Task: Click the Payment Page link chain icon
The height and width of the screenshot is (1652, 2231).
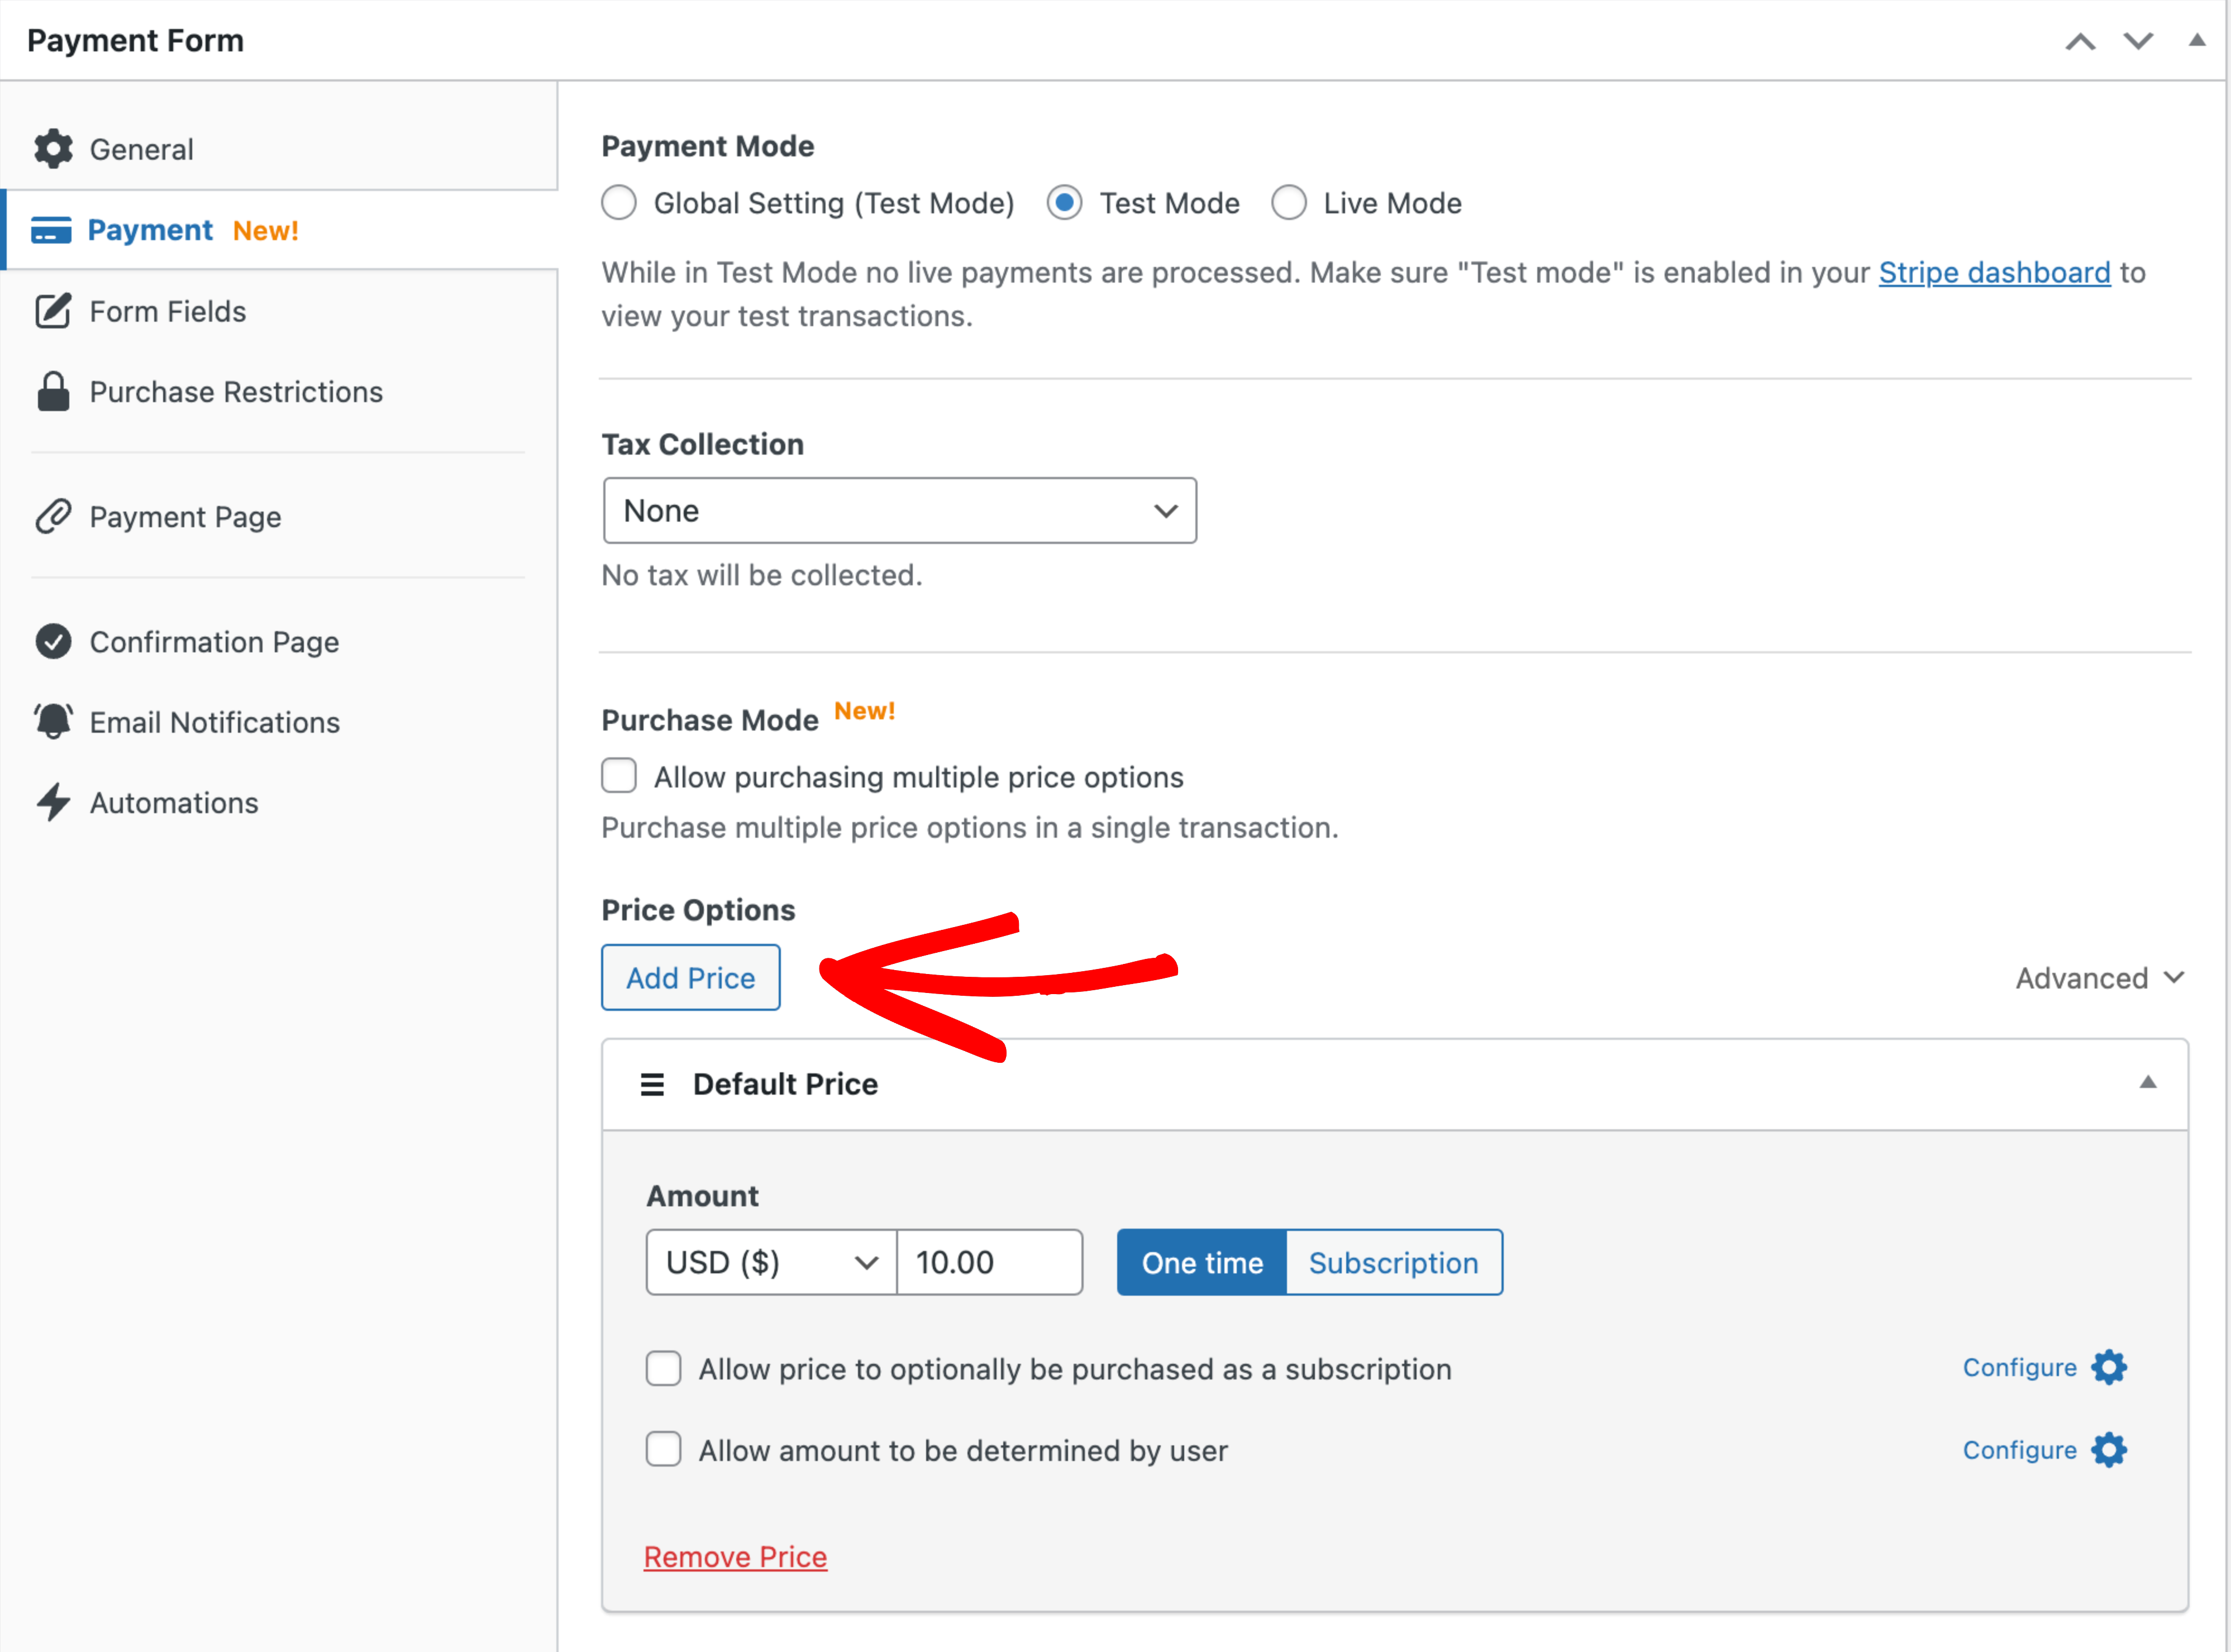Action: [x=53, y=517]
